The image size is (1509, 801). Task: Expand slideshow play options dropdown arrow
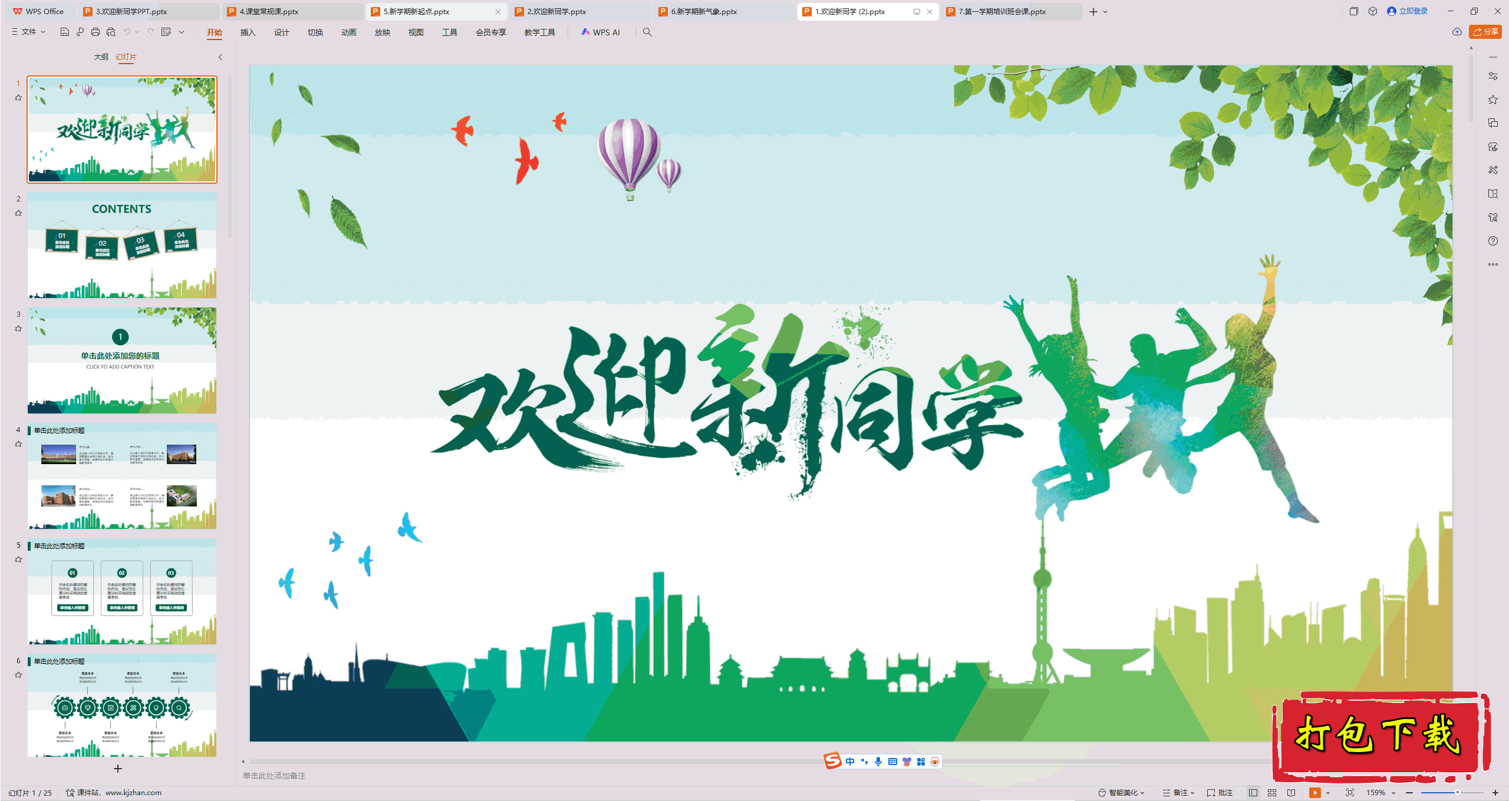1328,793
